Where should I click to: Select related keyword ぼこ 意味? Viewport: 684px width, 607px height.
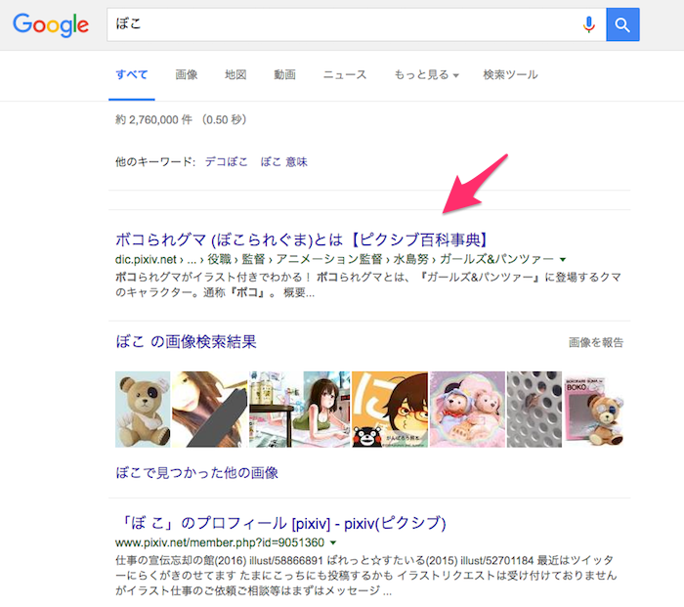(284, 162)
